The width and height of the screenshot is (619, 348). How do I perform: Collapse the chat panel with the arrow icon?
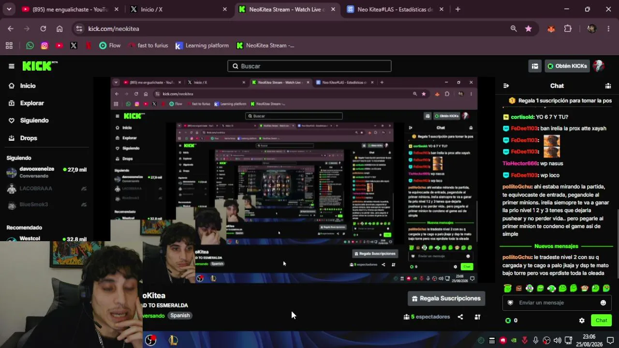point(506,86)
